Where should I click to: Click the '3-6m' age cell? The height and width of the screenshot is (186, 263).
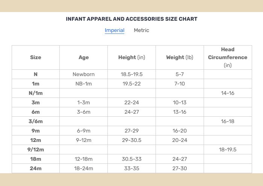pos(83,112)
